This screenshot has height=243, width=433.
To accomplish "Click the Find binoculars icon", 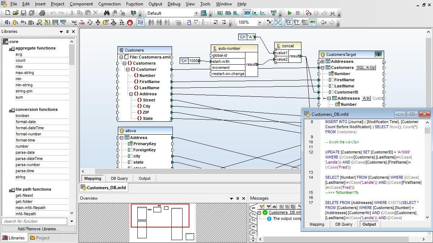I will point(107,13).
